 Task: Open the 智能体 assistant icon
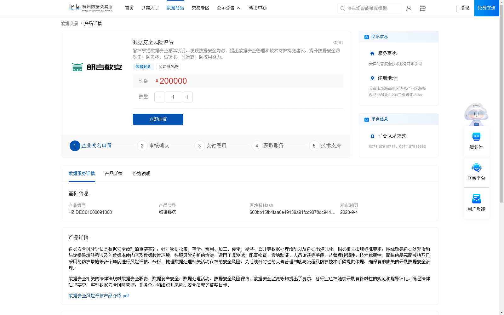point(476,137)
